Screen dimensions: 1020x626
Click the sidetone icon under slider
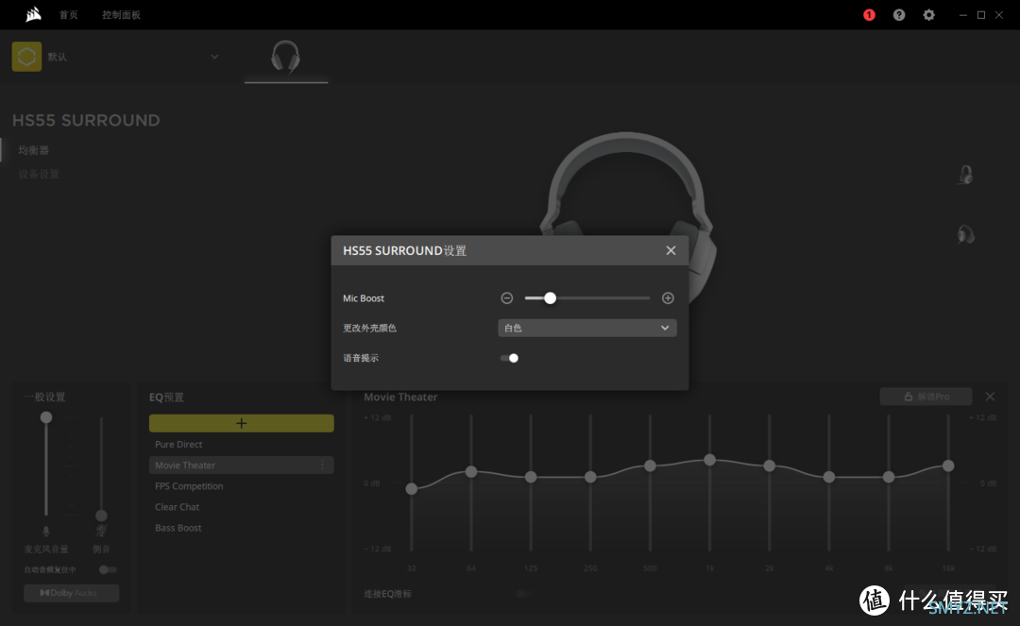101,531
